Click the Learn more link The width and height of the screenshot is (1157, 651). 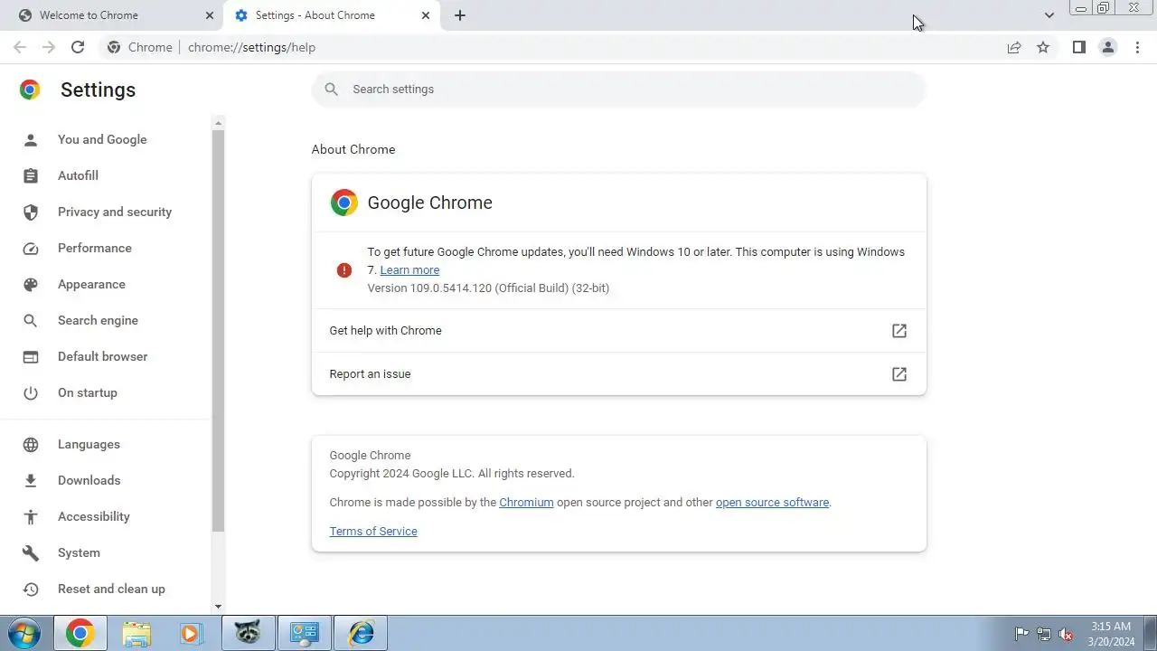[x=409, y=269]
